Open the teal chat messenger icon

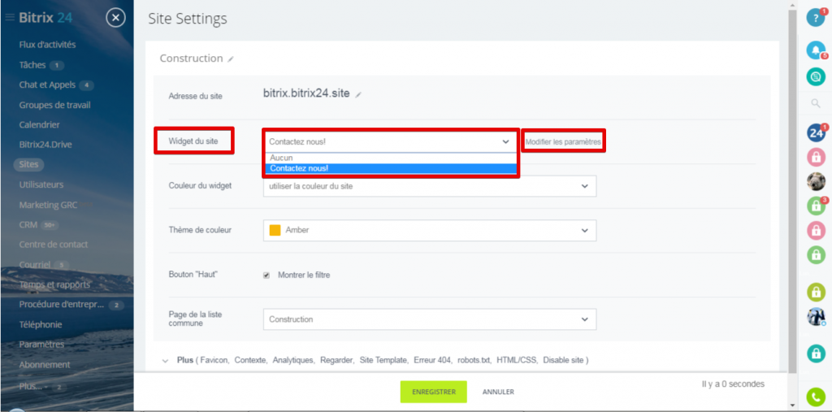pyautogui.click(x=816, y=76)
